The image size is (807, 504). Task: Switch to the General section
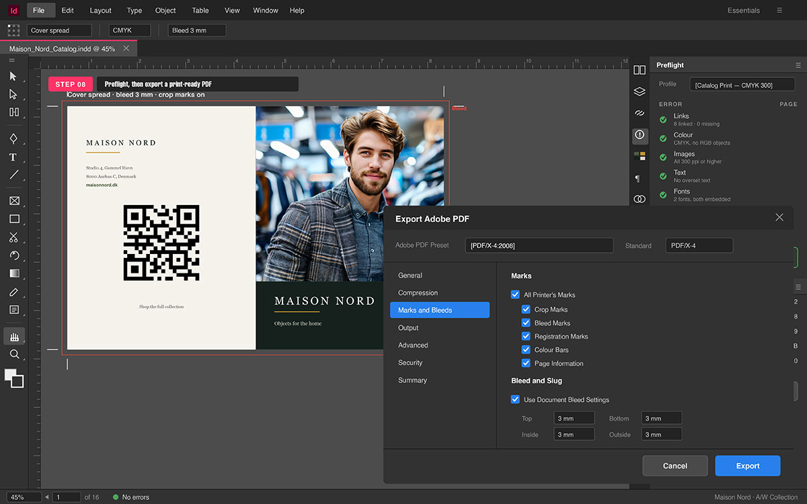click(440, 276)
